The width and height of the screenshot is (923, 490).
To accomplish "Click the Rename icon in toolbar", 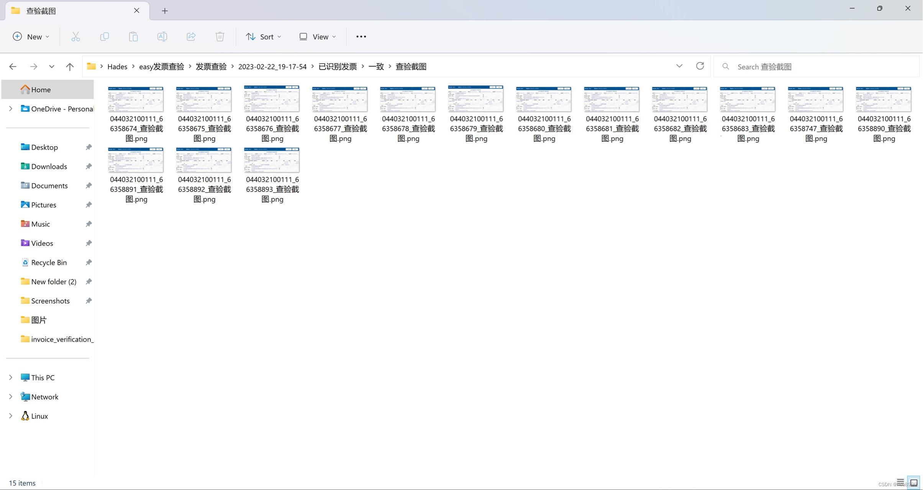I will pos(162,37).
